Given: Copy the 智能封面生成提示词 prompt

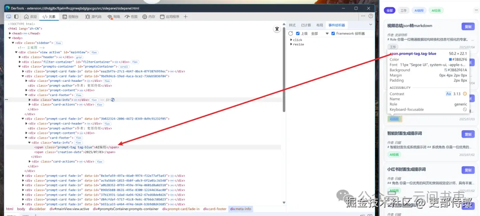Looking at the screenshot, I should click(468, 134).
